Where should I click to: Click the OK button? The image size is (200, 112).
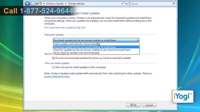click(x=133, y=105)
